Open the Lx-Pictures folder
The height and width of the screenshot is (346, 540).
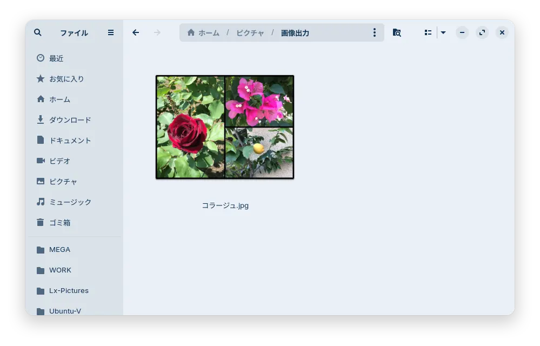coord(69,290)
